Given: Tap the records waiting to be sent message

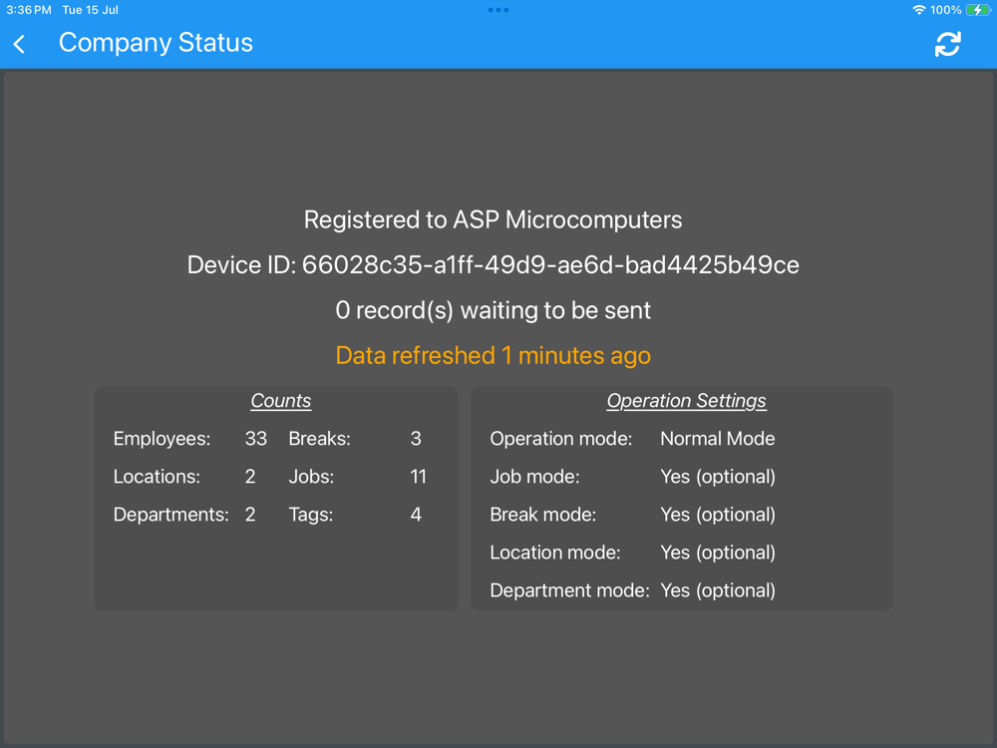Looking at the screenshot, I should click(493, 310).
